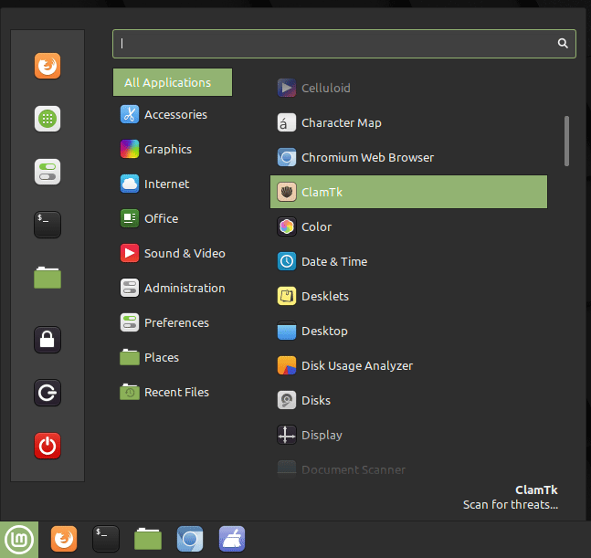
Task: Open Terminal from the bottom panel
Action: 106,539
